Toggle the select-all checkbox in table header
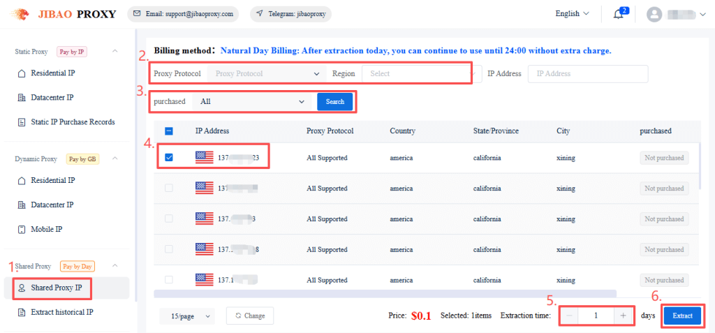The height and width of the screenshot is (333, 715). [169, 131]
